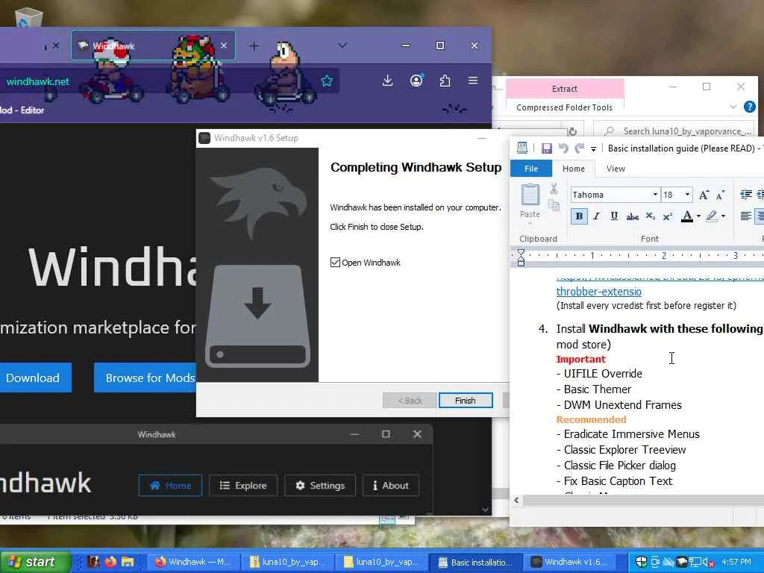764x573 pixels.
Task: Open a new browser tab with plus button
Action: (254, 46)
